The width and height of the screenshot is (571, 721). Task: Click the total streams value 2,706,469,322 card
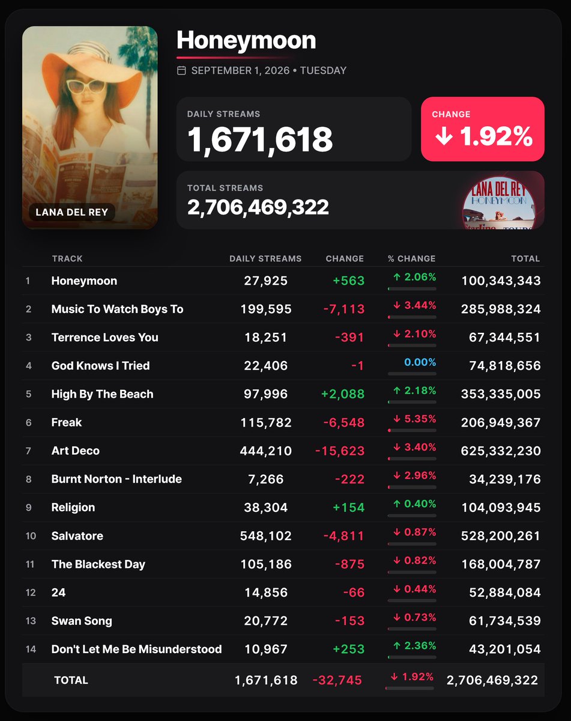(360, 200)
